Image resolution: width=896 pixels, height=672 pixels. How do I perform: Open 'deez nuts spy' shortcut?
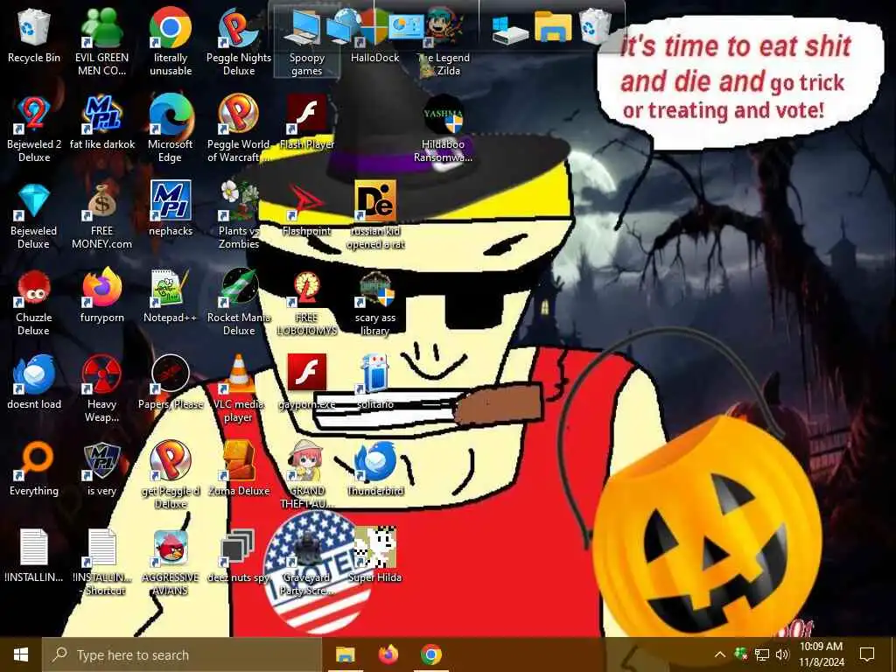[x=239, y=556]
